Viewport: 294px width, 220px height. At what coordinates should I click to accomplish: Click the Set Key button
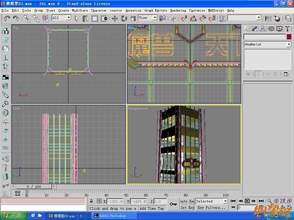[187, 207]
